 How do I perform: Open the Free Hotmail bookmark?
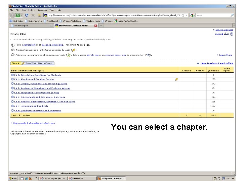click(51, 21)
